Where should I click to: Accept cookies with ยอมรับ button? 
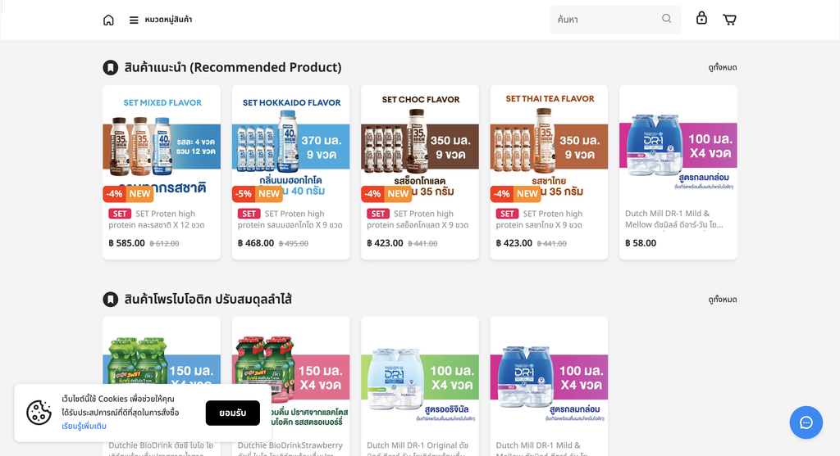point(232,413)
